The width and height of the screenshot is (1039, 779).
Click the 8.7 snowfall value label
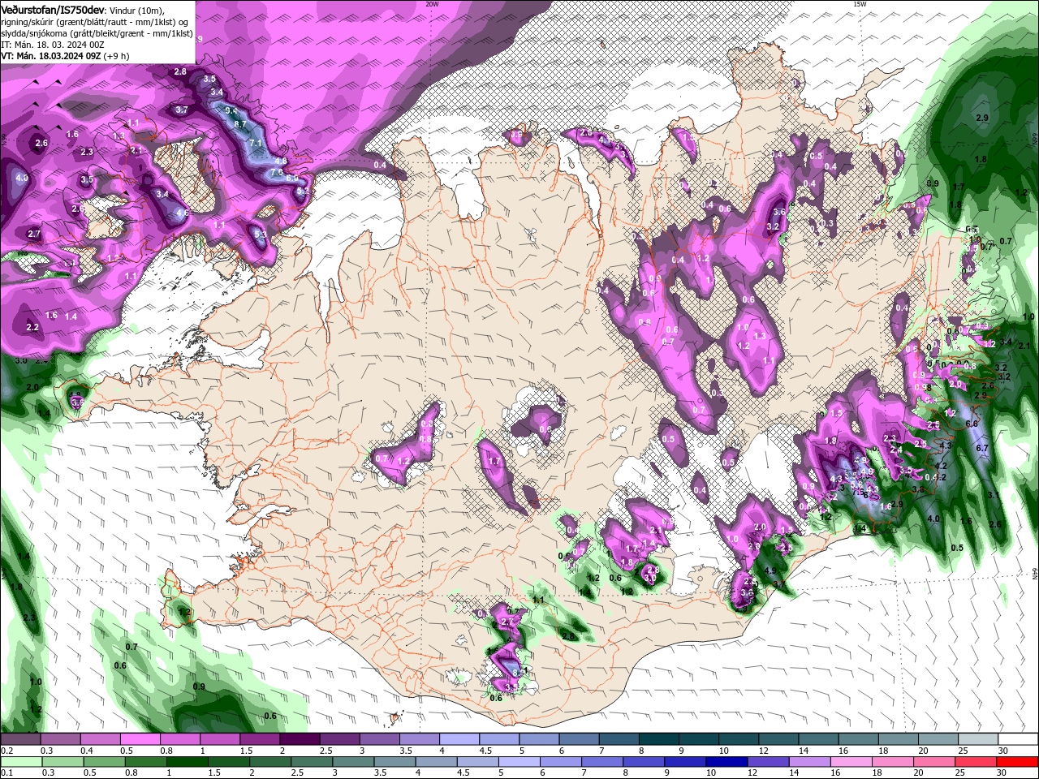coord(240,123)
